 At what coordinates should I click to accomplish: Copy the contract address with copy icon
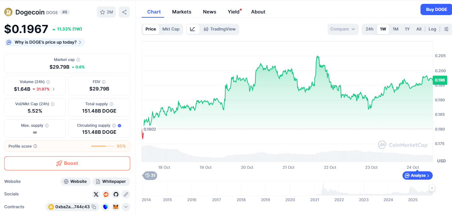94,207
